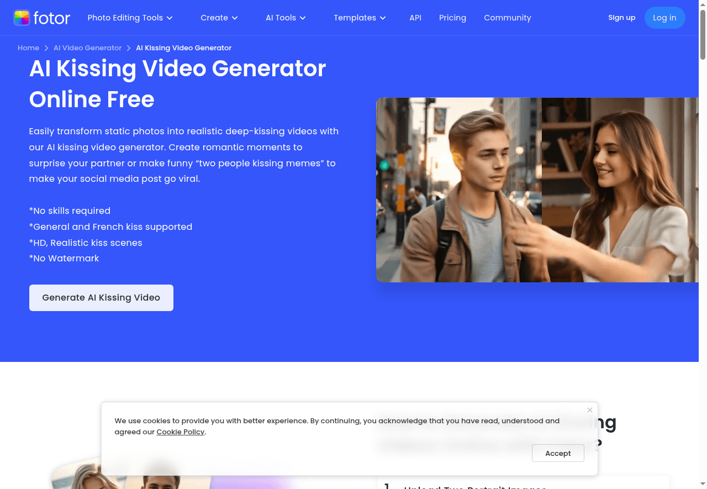Visit the Community section
Image resolution: width=707 pixels, height=489 pixels.
[x=507, y=18]
